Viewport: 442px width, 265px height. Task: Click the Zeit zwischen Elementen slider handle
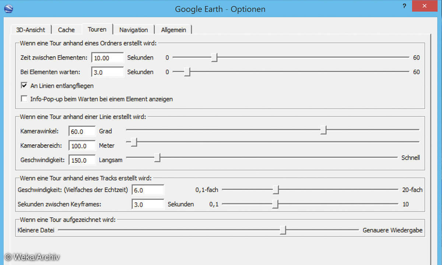click(x=214, y=57)
